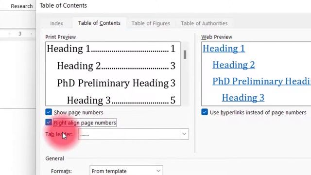Click ruler mark 3 in the Word window
Image resolution: width=311 pixels, height=175 pixels.
pyautogui.click(x=20, y=34)
